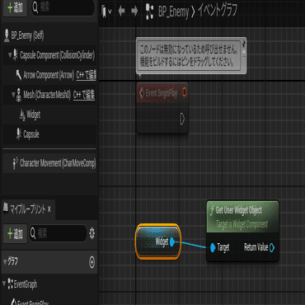Click Event BeginPlay delegate output pin

coord(185,92)
